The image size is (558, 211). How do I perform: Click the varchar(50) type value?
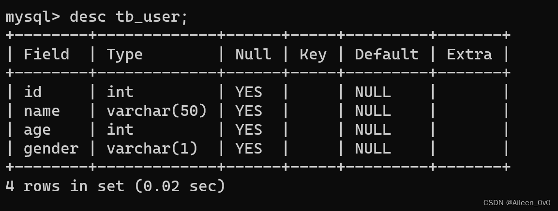(x=157, y=111)
